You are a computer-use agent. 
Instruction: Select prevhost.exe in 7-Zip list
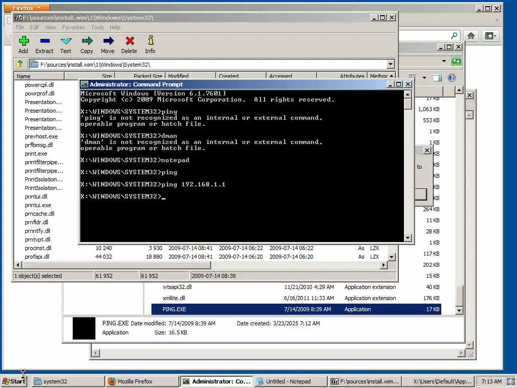(41, 136)
